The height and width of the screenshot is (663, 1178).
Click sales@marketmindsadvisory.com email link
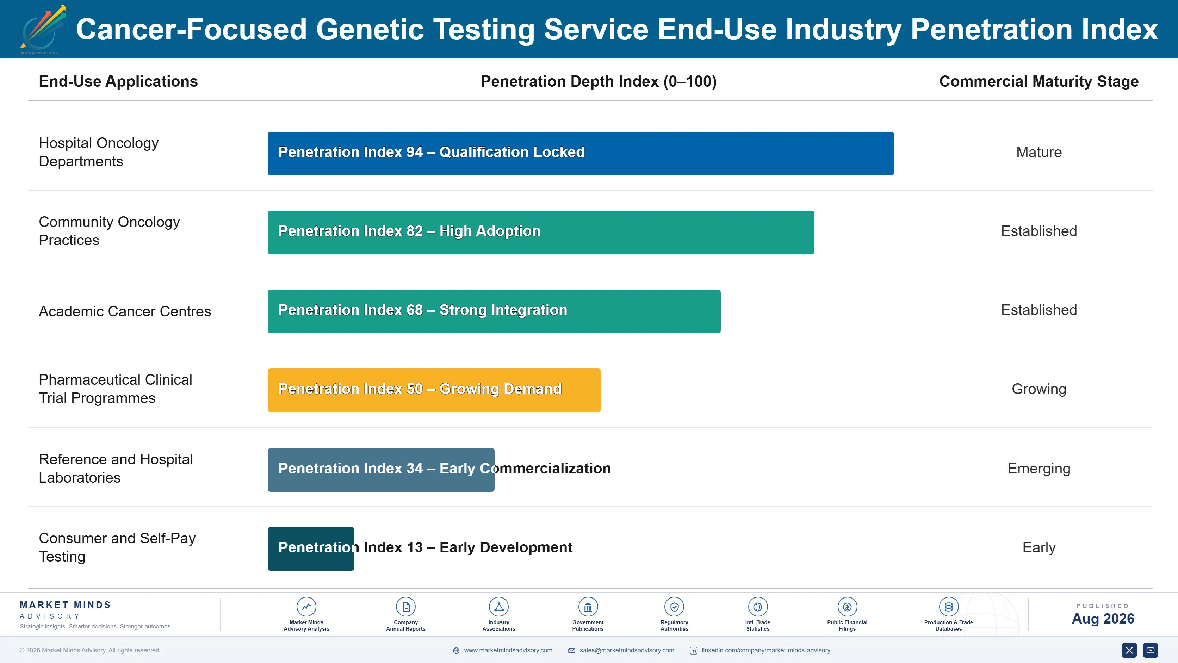tap(627, 650)
